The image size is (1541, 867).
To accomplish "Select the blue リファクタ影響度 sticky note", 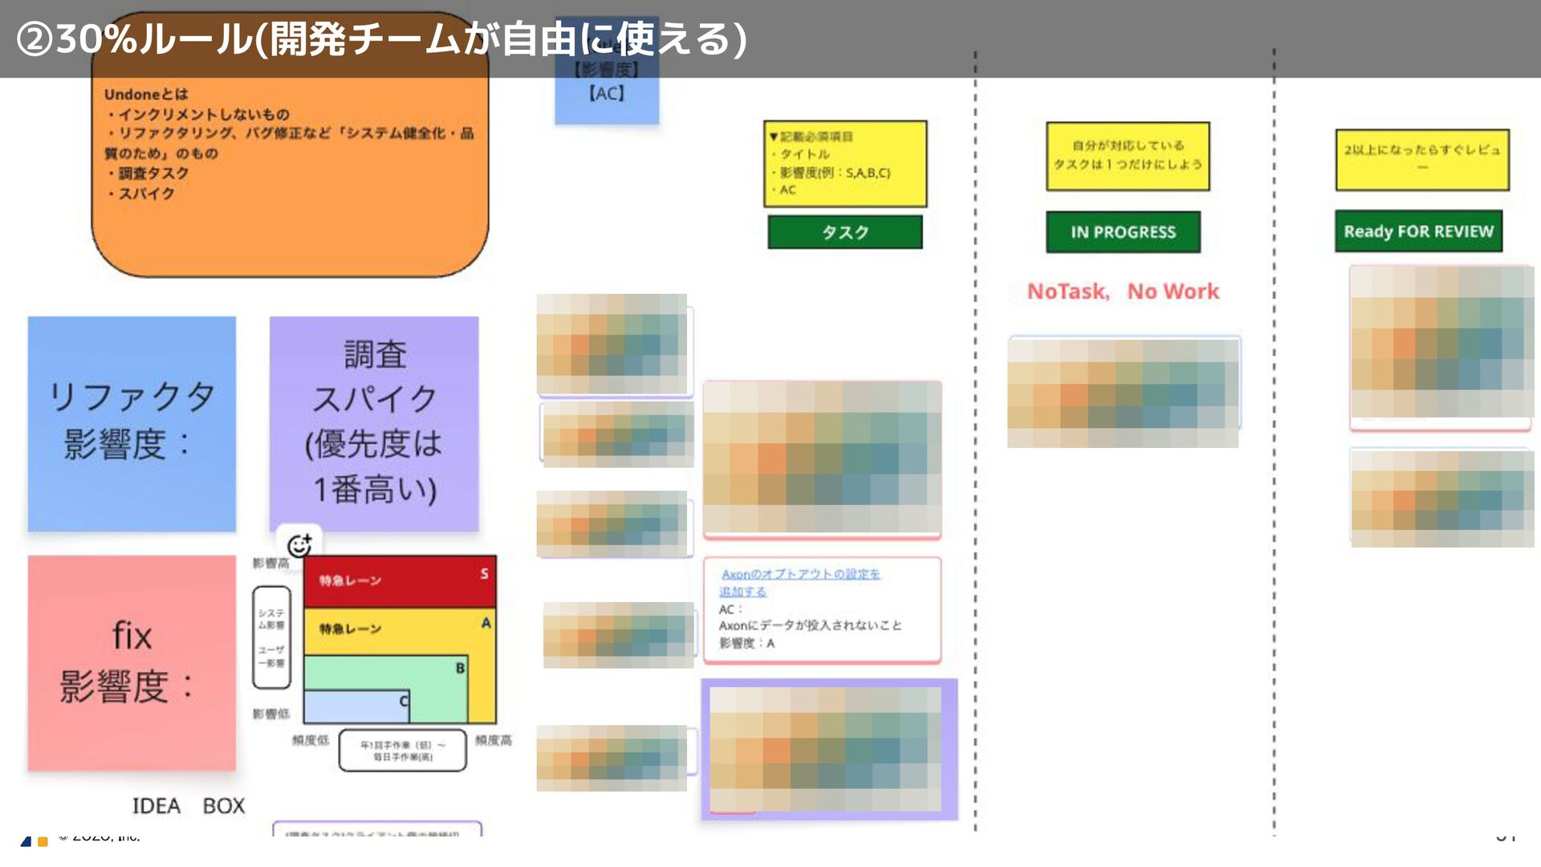I will point(132,423).
